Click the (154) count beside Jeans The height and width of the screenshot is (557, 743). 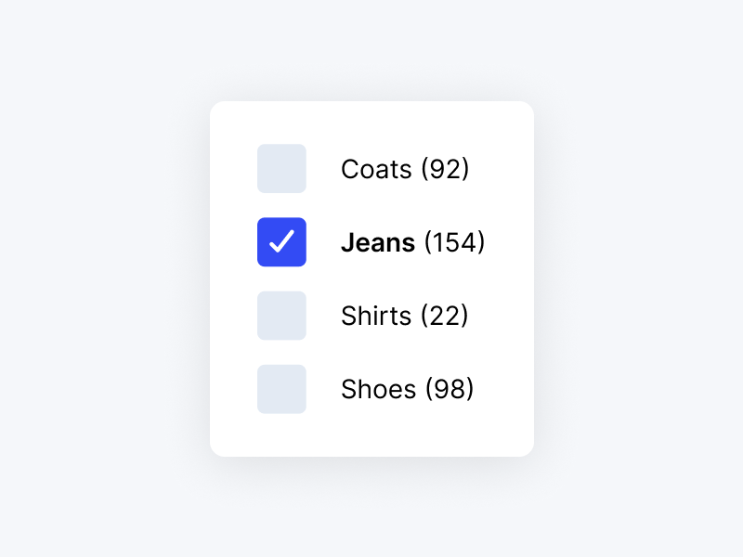click(454, 243)
